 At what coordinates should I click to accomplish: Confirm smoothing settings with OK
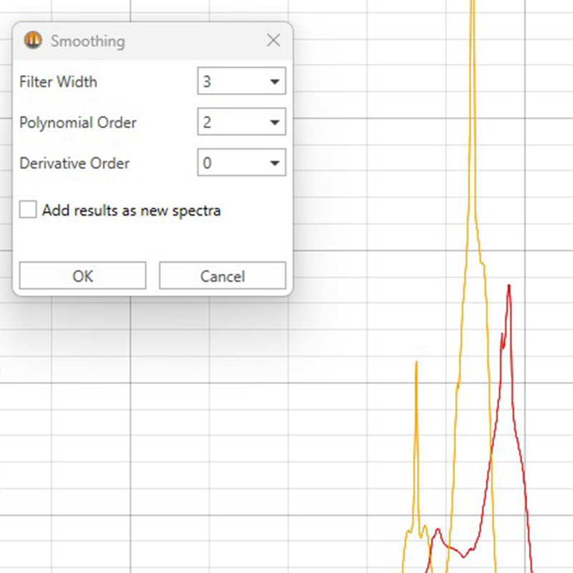tap(82, 276)
